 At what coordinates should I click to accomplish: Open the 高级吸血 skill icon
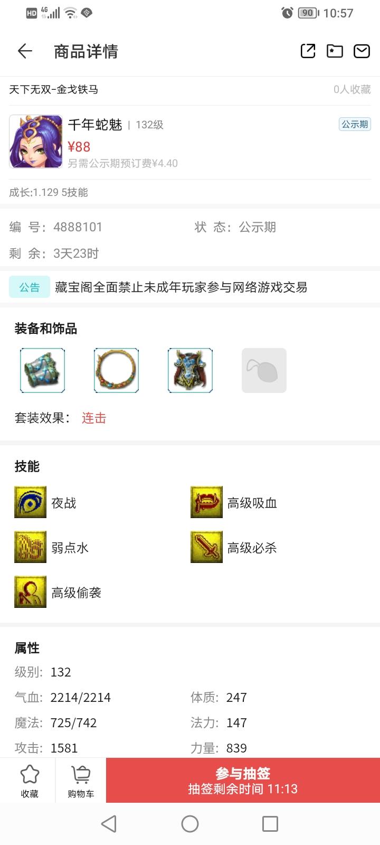coord(206,502)
